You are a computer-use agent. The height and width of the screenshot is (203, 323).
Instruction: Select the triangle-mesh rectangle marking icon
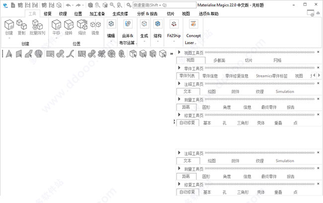click(82, 54)
